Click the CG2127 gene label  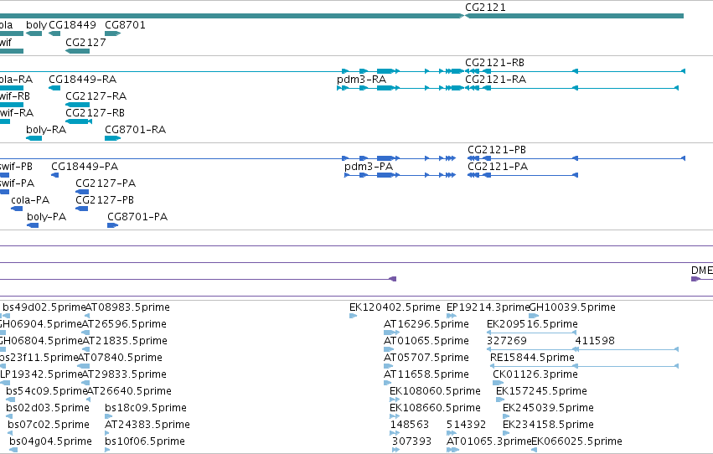tap(85, 42)
